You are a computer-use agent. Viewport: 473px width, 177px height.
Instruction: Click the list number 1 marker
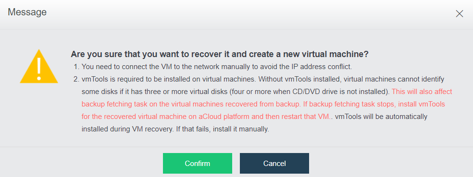tap(76, 67)
